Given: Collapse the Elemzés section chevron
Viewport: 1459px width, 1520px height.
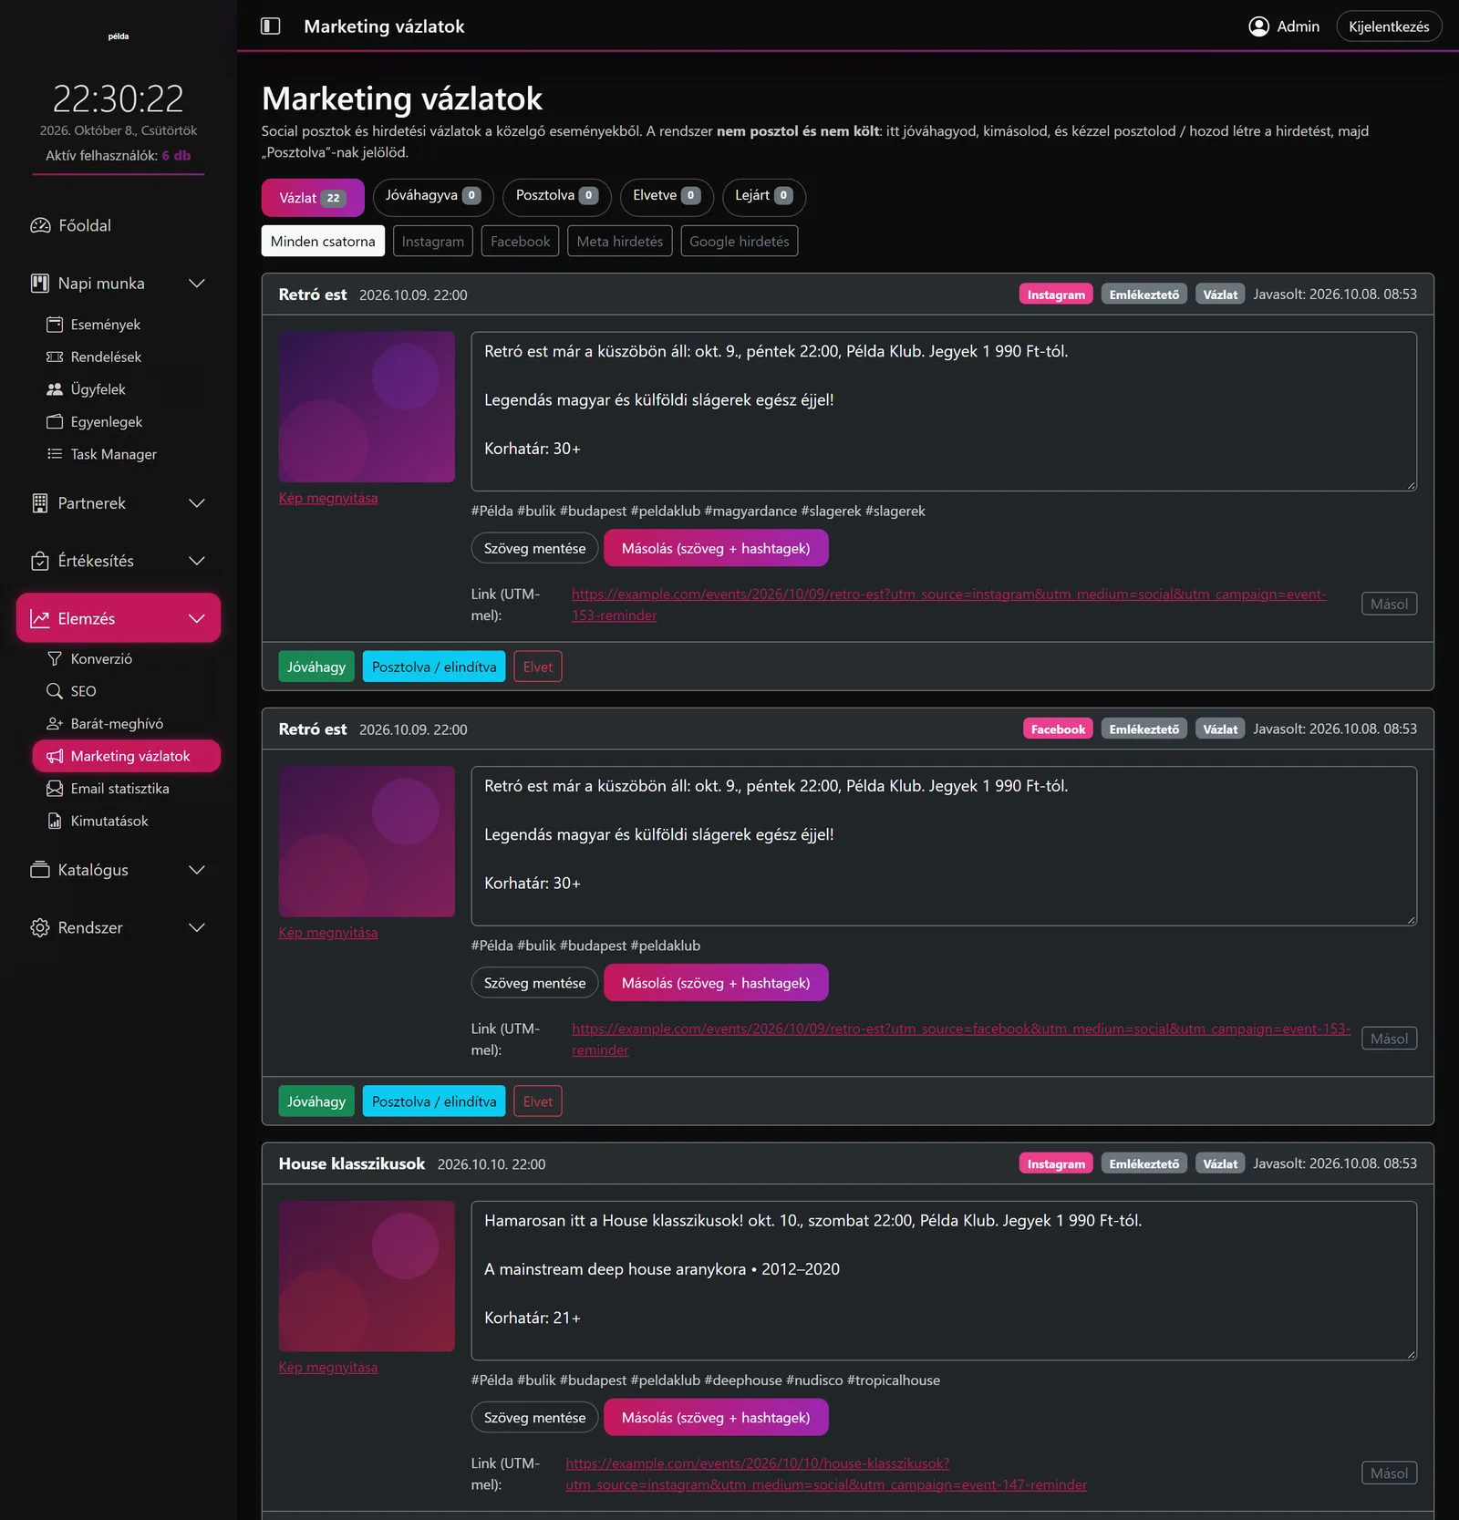Looking at the screenshot, I should coord(196,618).
